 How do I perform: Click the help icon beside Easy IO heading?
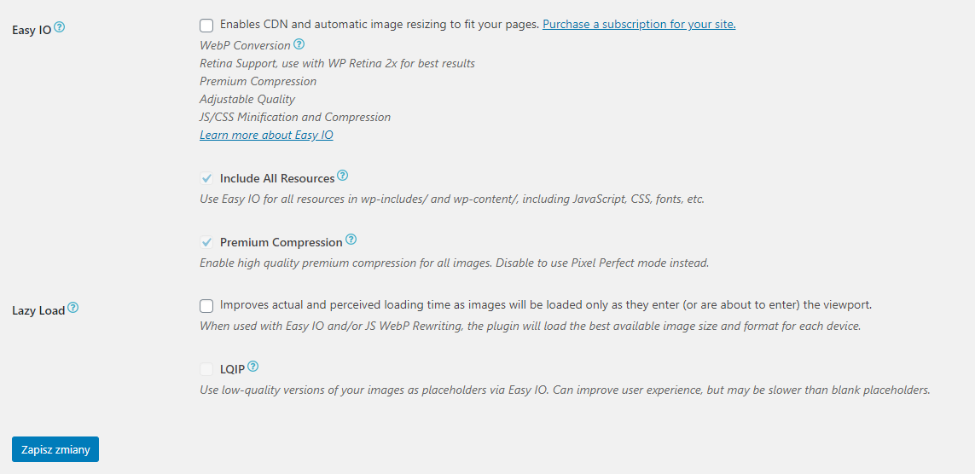[x=60, y=27]
